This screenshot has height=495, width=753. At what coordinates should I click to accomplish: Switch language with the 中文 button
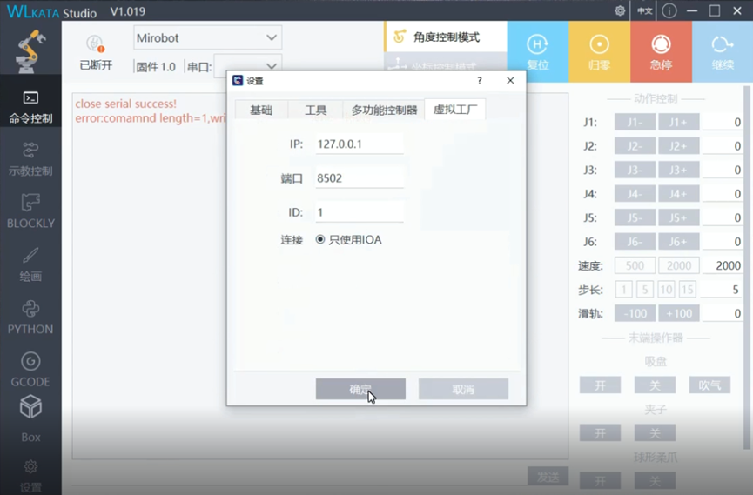pyautogui.click(x=644, y=10)
